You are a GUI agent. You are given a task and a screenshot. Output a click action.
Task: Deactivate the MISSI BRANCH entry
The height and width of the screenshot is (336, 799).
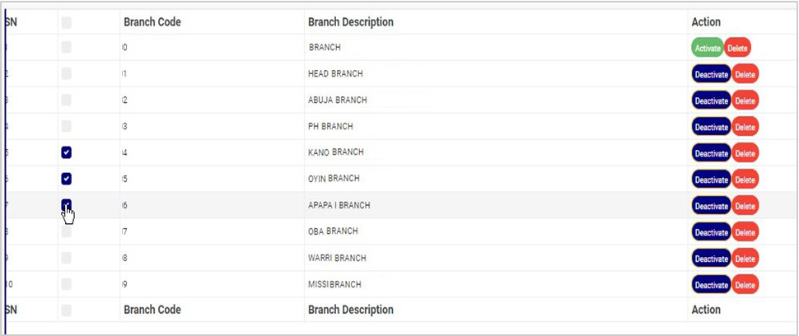[x=711, y=286]
